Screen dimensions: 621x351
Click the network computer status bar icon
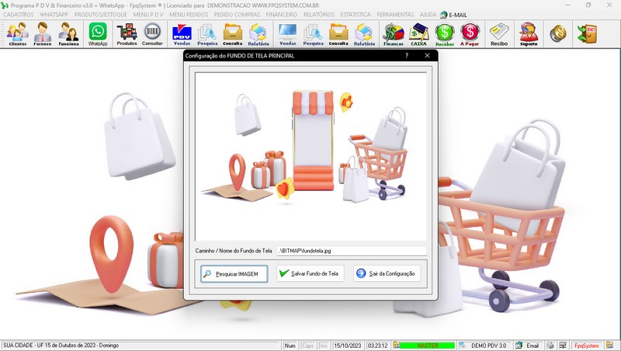pos(563,346)
